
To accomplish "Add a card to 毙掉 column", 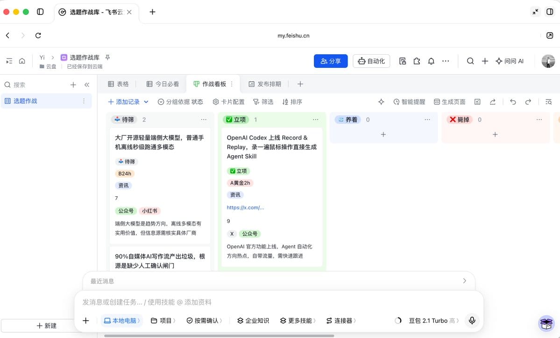I will [x=495, y=135].
